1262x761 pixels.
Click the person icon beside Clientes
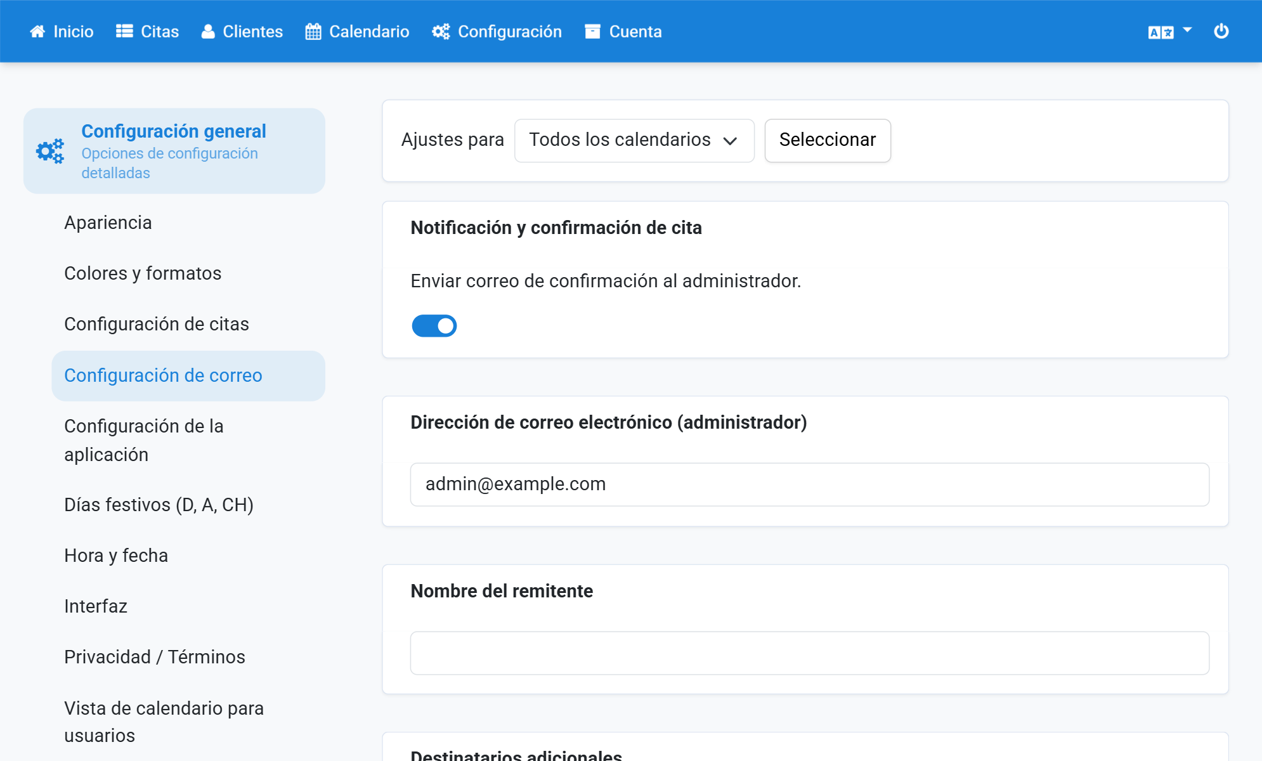coord(208,32)
